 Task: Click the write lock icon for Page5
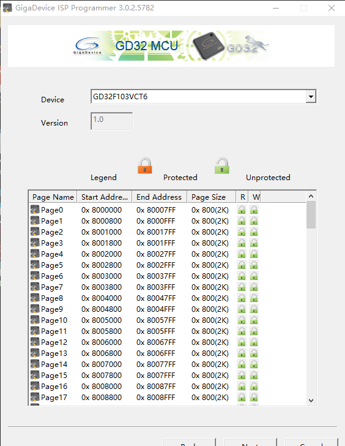(x=254, y=265)
